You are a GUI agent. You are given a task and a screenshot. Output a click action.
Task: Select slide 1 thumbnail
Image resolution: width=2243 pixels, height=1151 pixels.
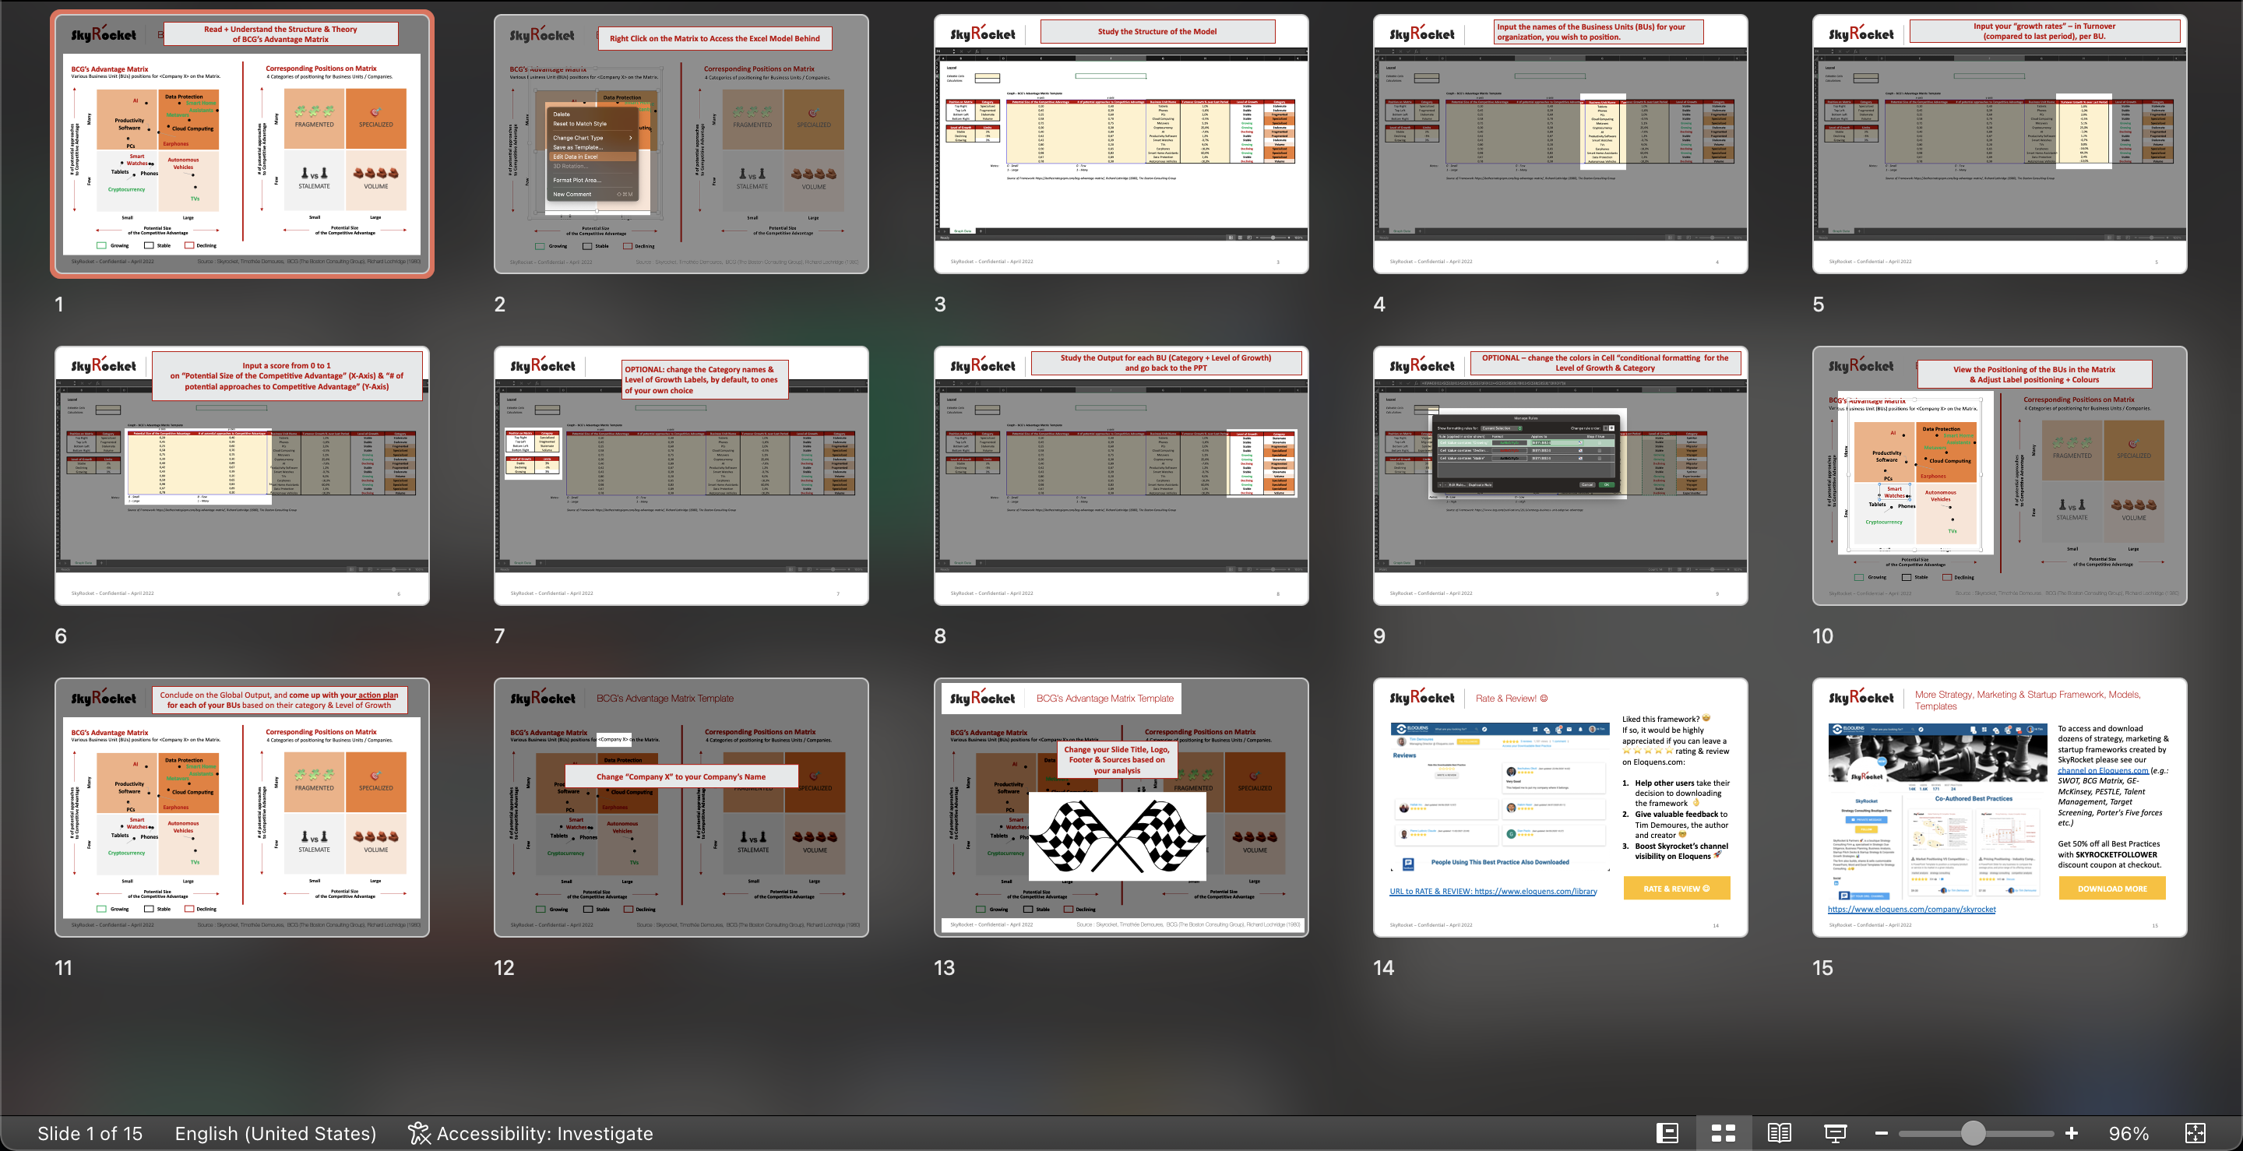(x=242, y=143)
